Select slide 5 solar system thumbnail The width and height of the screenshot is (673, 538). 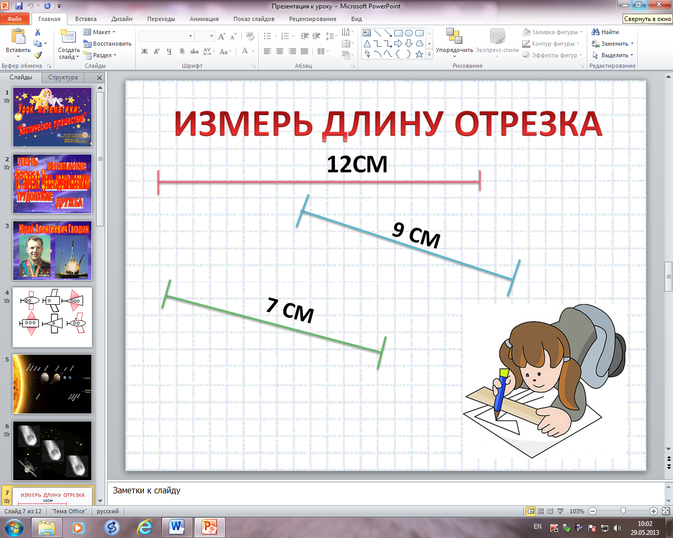pyautogui.click(x=52, y=384)
